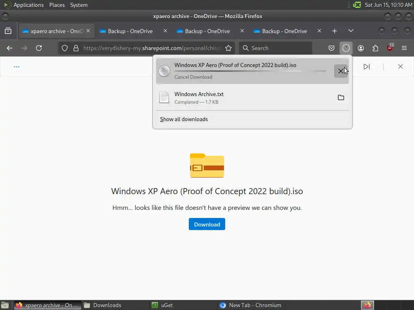Show site security padlock info
The height and width of the screenshot is (310, 414).
tap(76, 48)
